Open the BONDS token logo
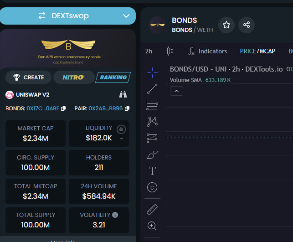This screenshot has height=242, width=293. (158, 25)
